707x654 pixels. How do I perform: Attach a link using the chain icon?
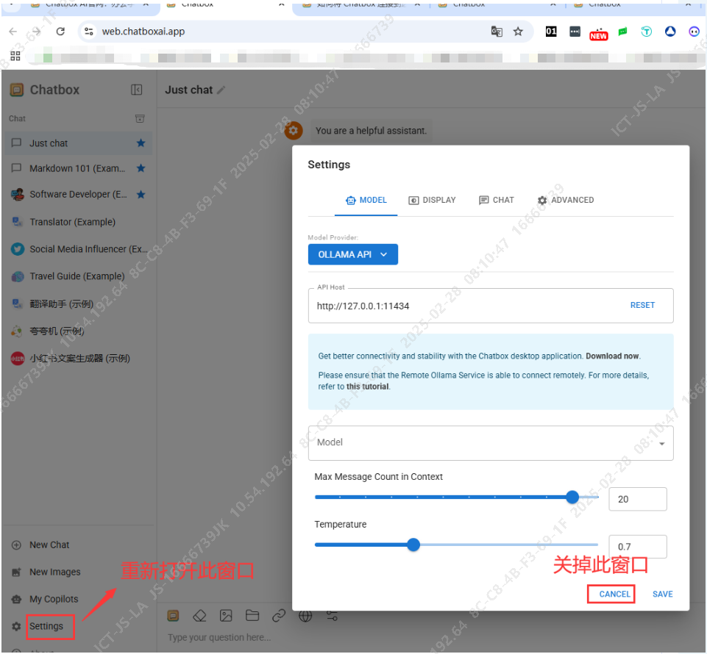pyautogui.click(x=279, y=616)
